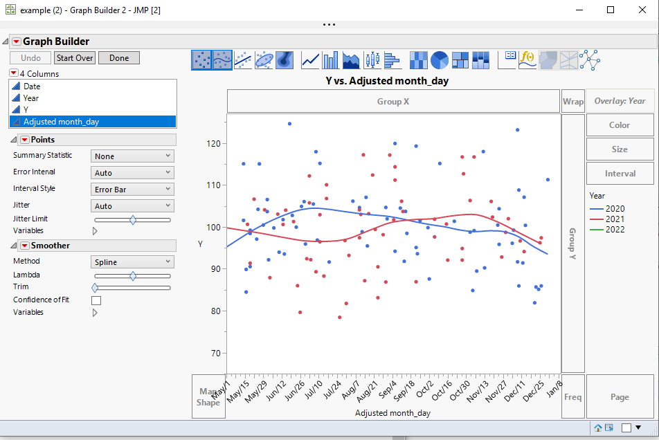Click the 2020 legend entry
Image resolution: width=659 pixels, height=440 pixels.
[x=607, y=209]
